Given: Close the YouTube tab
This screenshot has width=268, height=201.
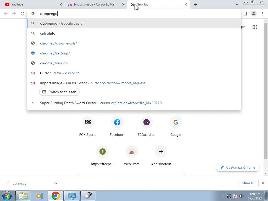Looking at the screenshot, I should point(60,5).
